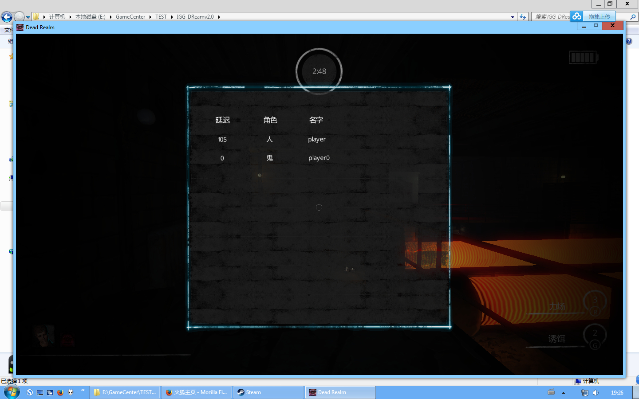This screenshot has width=639, height=399.
Task: Click the Explorer forward navigation button
Action: point(19,17)
